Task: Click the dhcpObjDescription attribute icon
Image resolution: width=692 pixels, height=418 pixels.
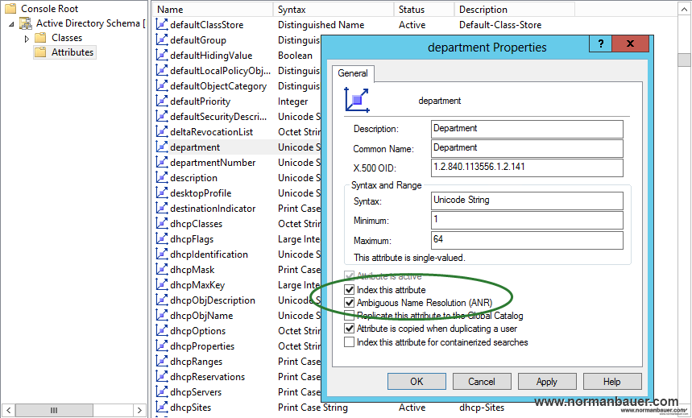Action: [x=162, y=300]
